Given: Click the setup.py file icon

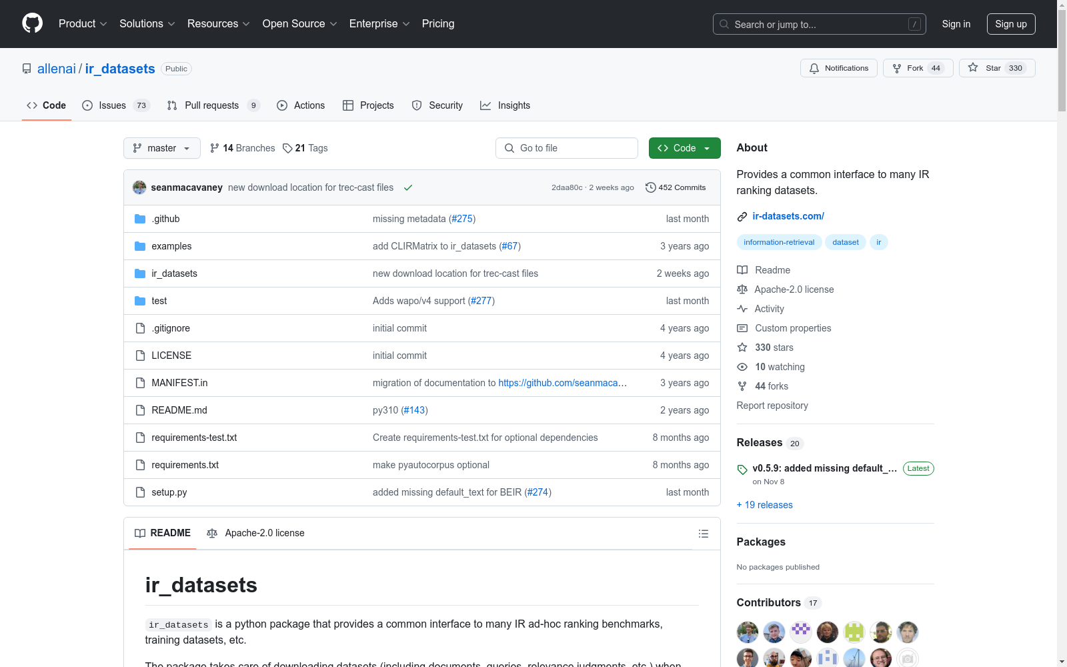Looking at the screenshot, I should (140, 492).
